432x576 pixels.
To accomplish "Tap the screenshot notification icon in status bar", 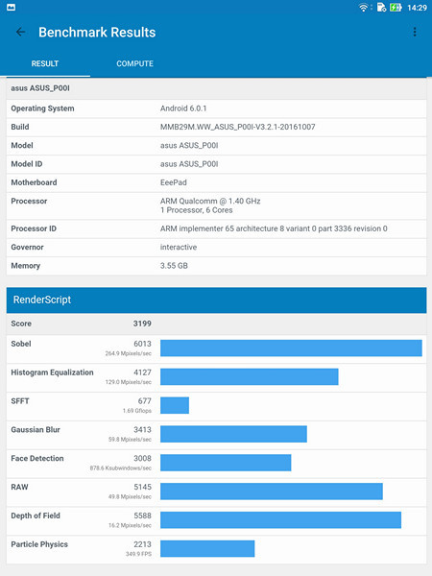I will point(11,8).
